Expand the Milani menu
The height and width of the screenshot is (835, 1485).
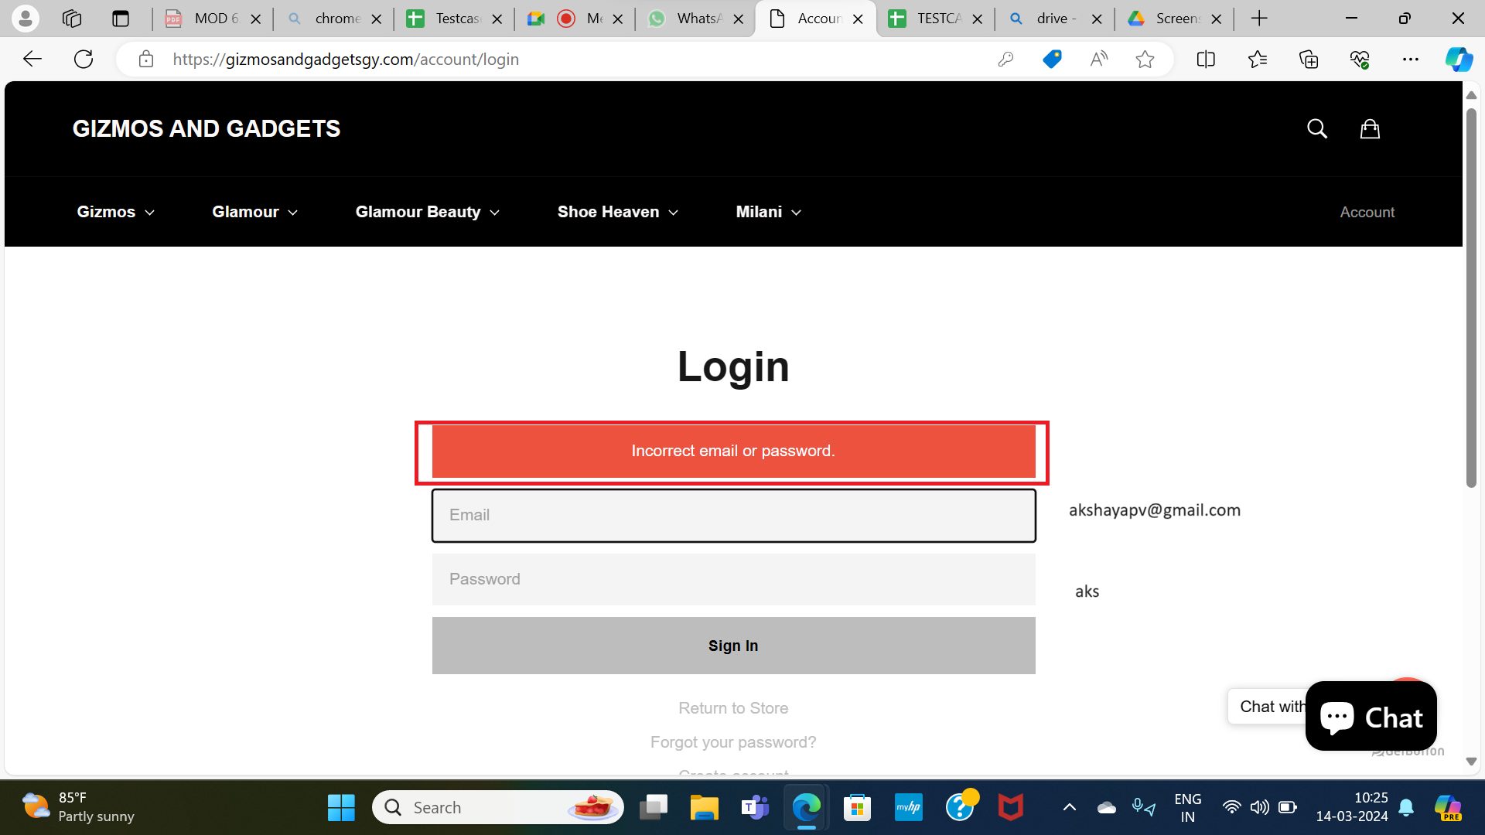(768, 212)
